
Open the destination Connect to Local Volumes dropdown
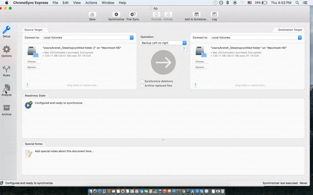(256, 37)
